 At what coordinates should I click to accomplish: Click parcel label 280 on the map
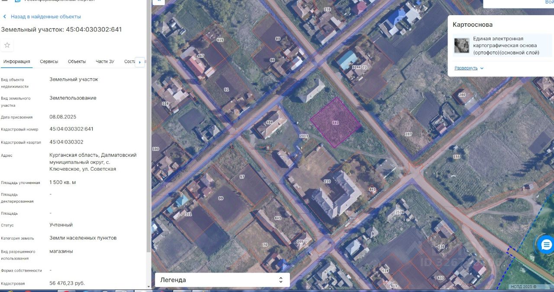coord(462,95)
